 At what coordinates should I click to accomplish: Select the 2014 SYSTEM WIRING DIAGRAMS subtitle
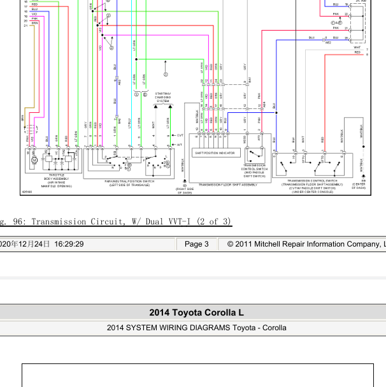coord(197,328)
